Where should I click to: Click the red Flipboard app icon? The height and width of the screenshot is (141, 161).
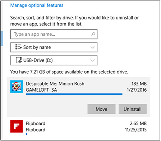click(17, 126)
